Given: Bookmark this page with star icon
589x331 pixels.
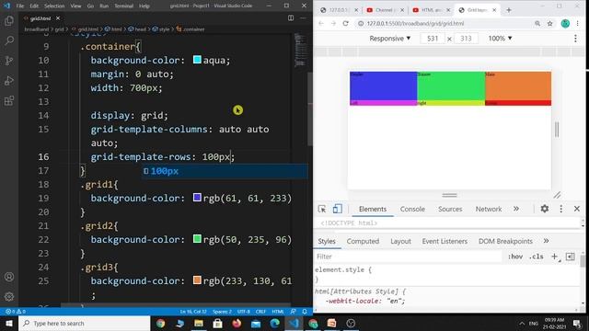Looking at the screenshot, I should click(x=550, y=23).
